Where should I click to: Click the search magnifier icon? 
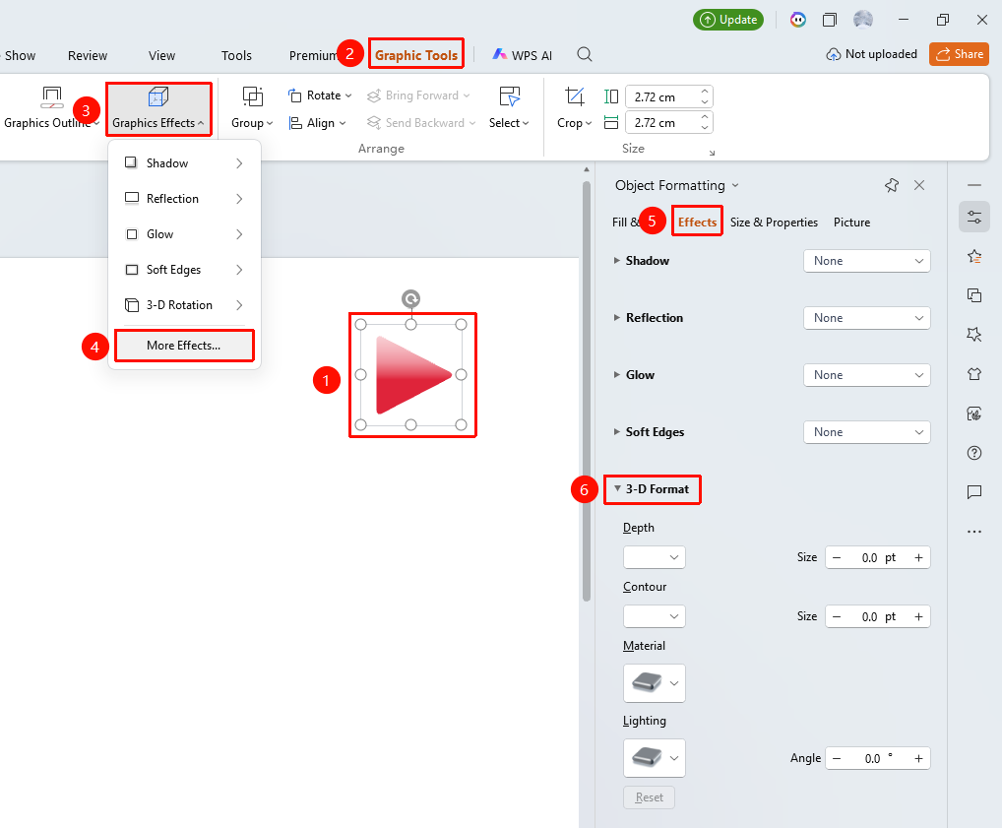point(584,55)
